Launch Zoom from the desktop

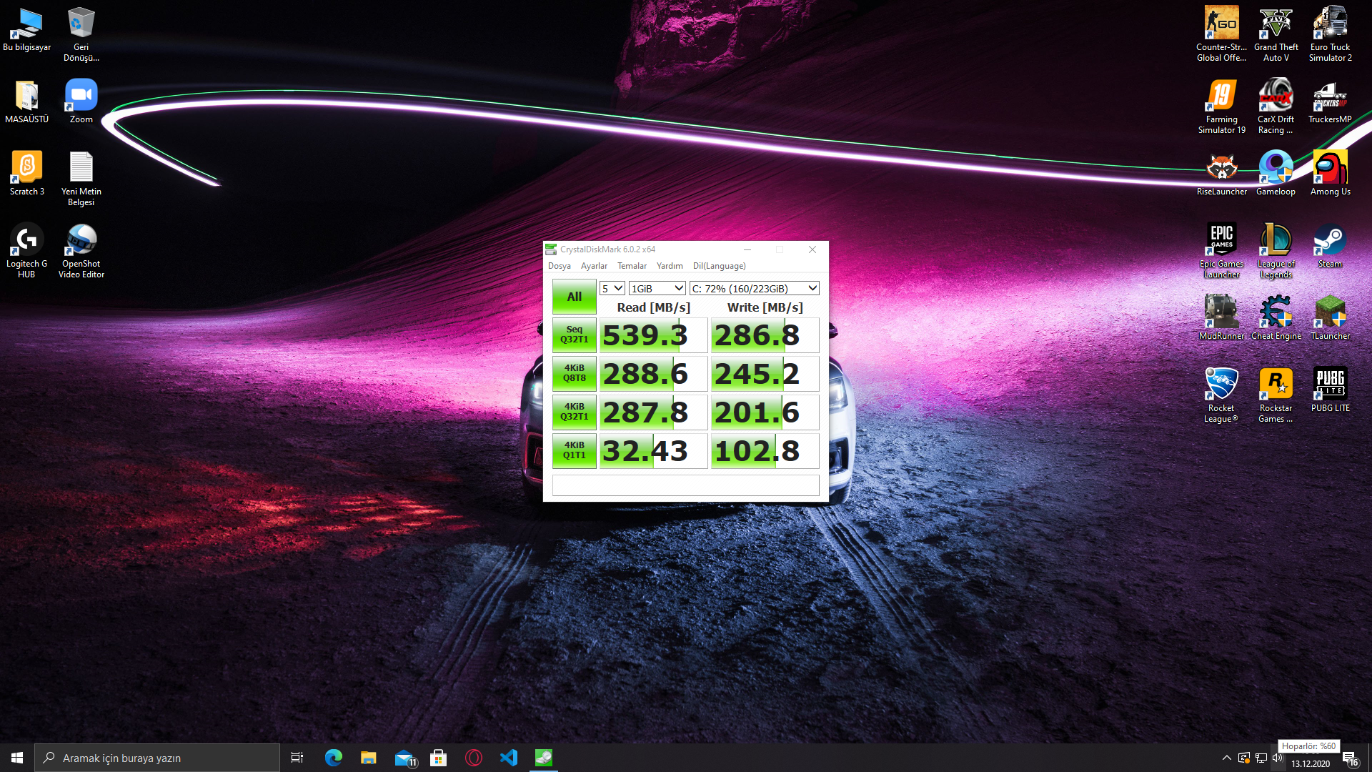81,102
